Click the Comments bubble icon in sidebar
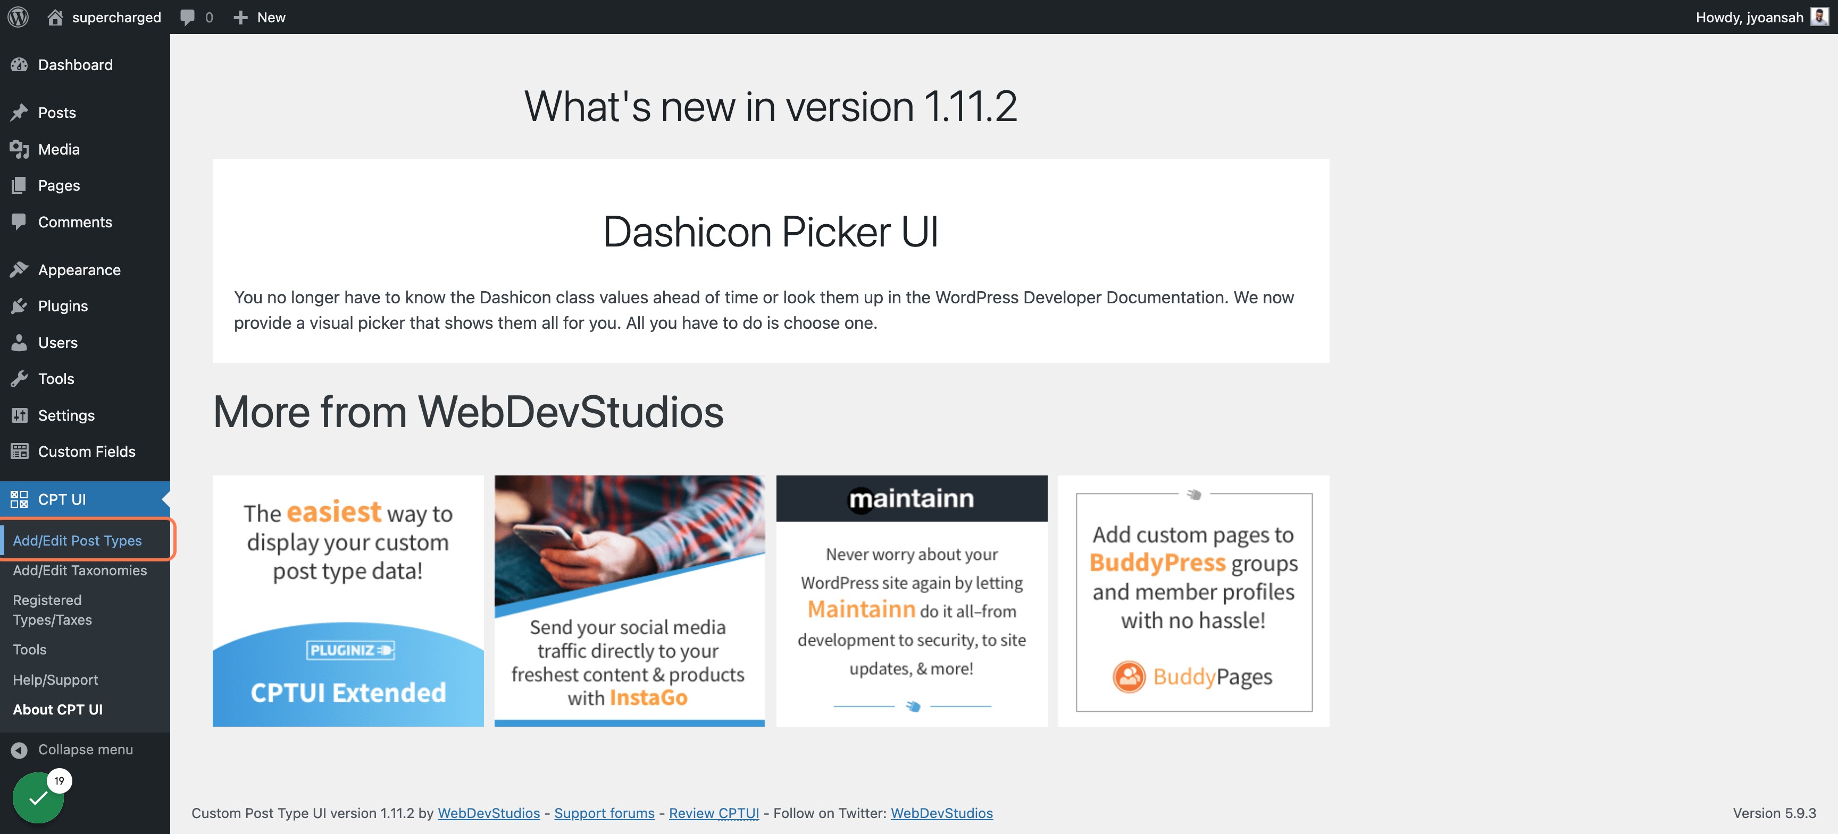 19,222
